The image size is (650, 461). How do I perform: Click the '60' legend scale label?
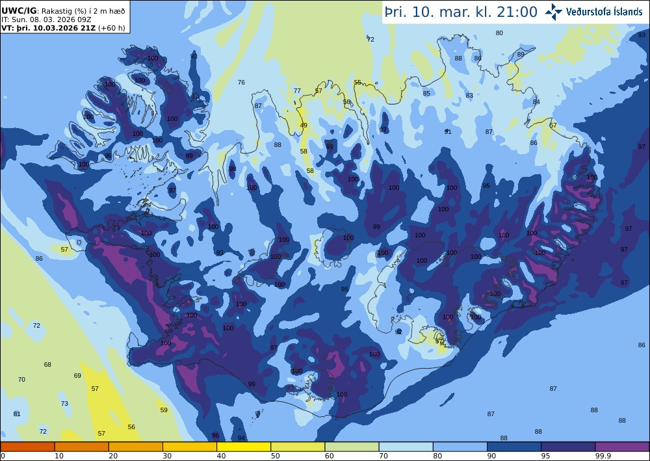(x=329, y=456)
